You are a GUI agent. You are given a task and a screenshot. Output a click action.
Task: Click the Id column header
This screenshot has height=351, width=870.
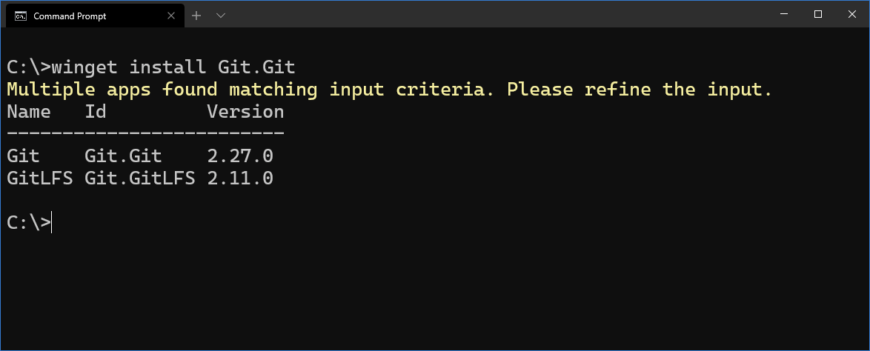[96, 112]
